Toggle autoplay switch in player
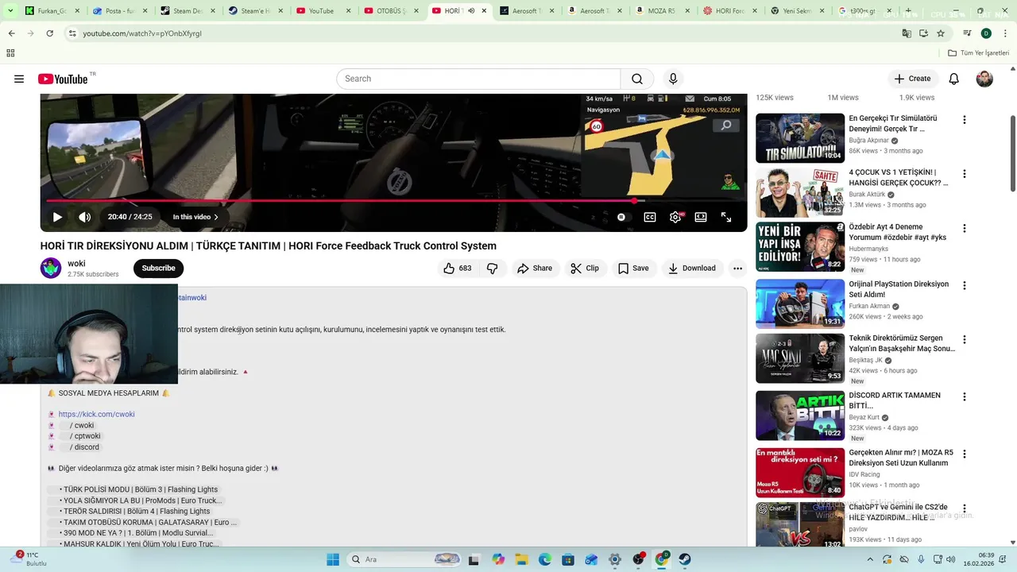 tap(621, 217)
